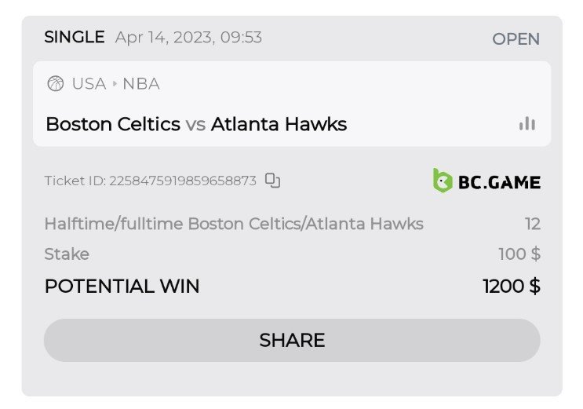
Task: Click the Apr 14, 2023 timestamp
Action: click(188, 37)
